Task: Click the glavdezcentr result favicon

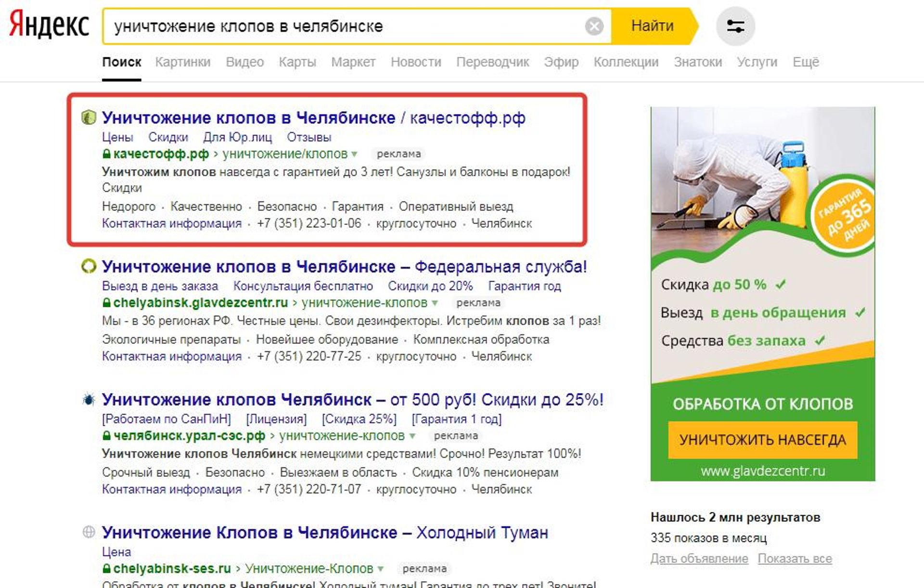Action: [x=89, y=266]
